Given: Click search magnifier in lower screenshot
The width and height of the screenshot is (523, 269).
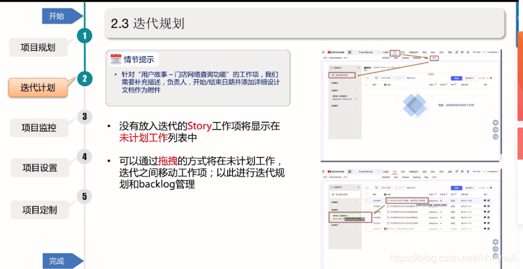Looking at the screenshot, I should click(376, 187).
